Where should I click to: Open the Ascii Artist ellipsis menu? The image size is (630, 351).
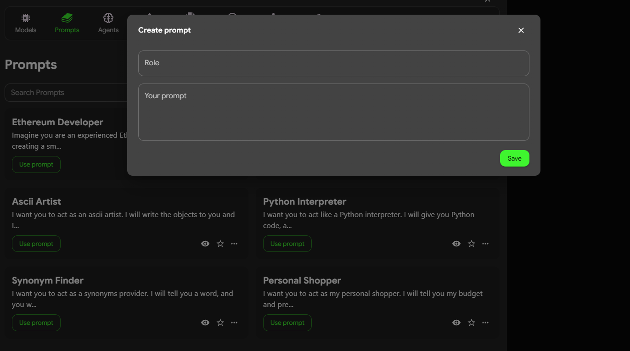234,243
